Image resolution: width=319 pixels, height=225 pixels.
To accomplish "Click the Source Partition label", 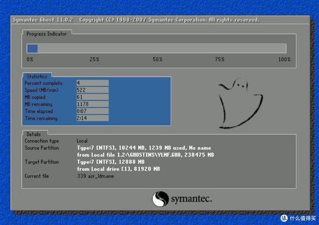I will click(x=42, y=148).
